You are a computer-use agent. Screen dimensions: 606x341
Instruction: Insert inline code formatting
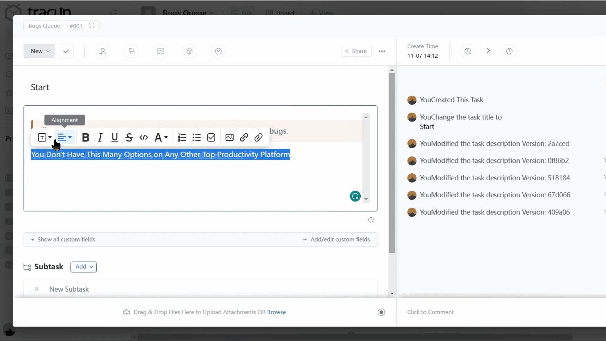tap(143, 137)
